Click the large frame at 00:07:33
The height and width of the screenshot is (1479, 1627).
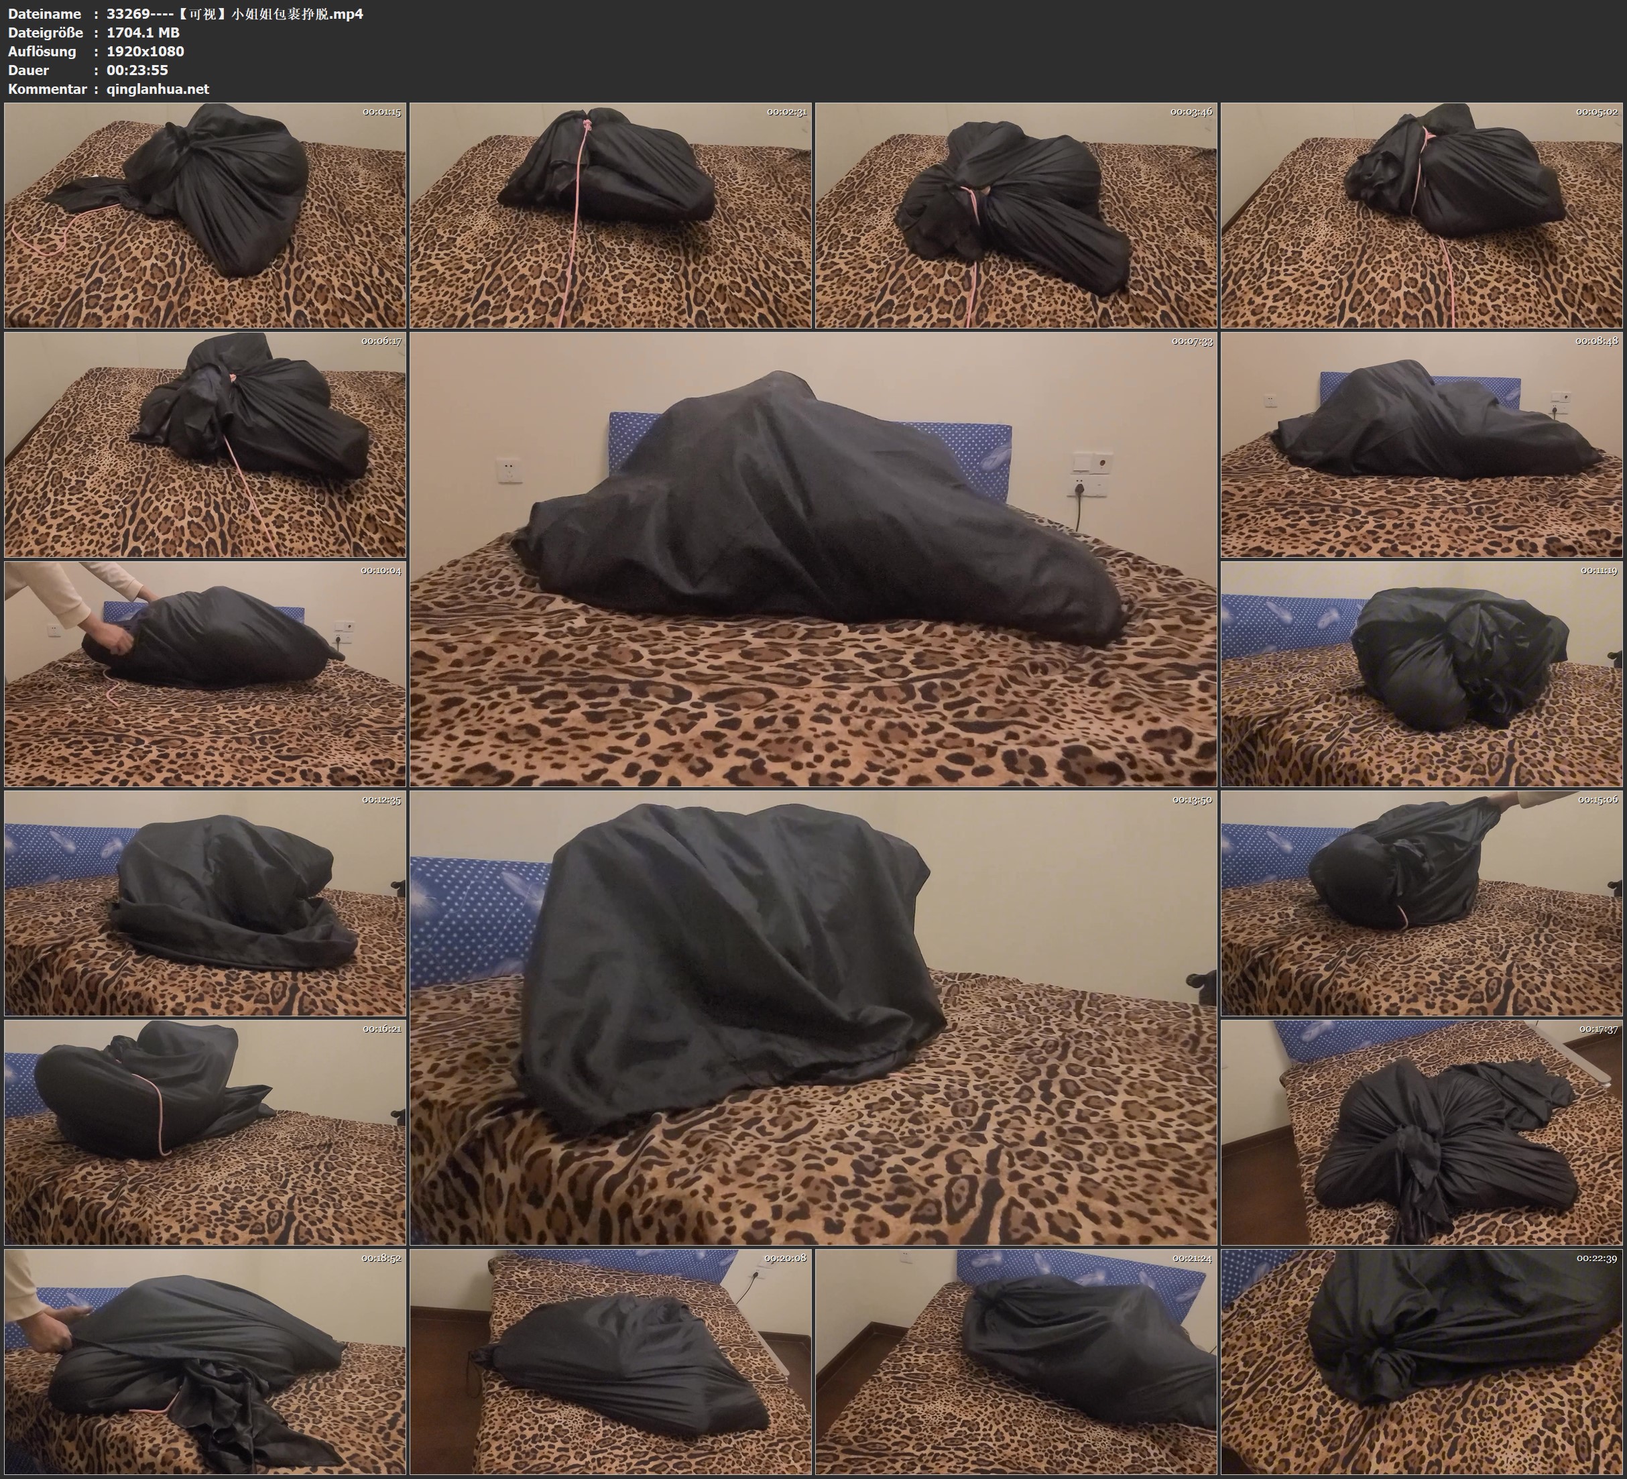point(812,558)
